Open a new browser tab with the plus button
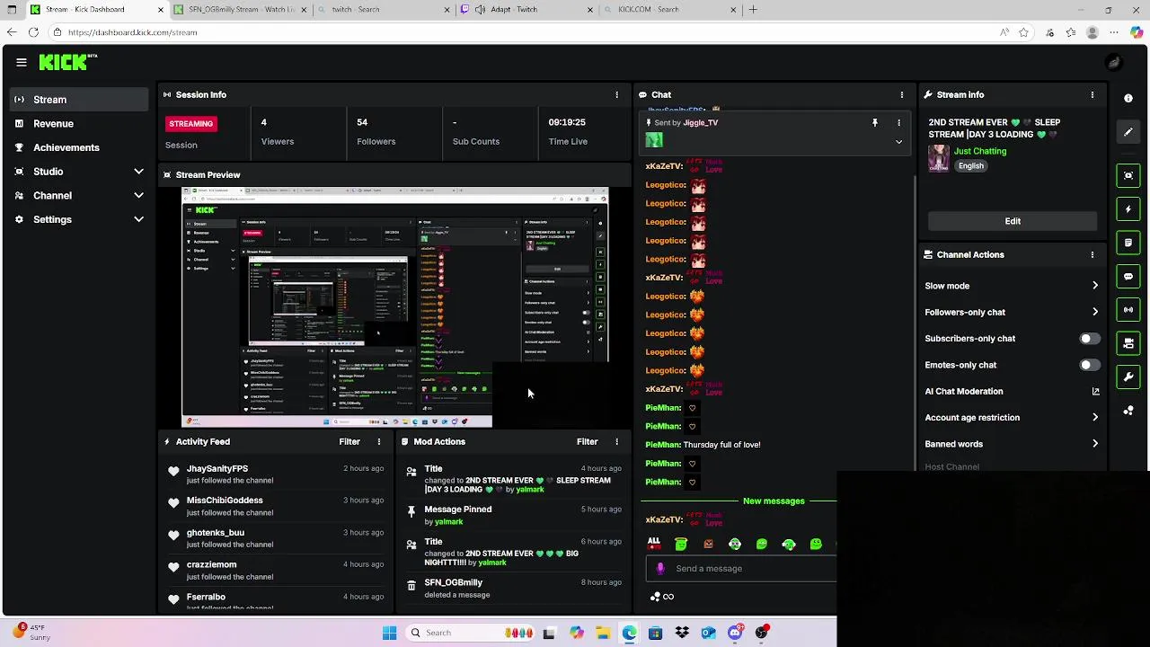 [x=753, y=9]
